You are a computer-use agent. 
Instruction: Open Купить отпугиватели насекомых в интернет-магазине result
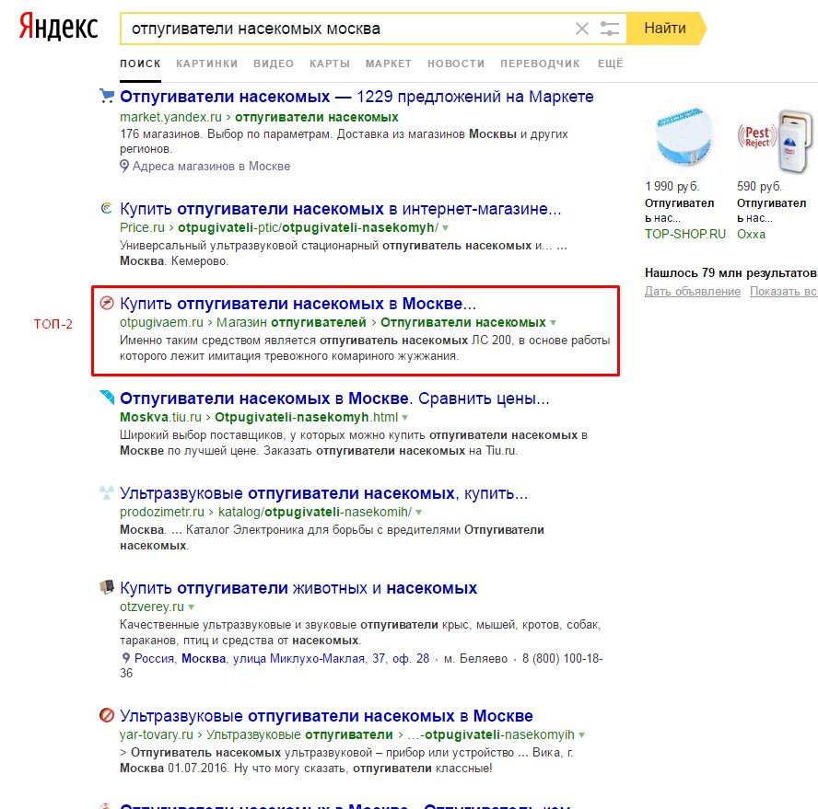pyautogui.click(x=341, y=209)
